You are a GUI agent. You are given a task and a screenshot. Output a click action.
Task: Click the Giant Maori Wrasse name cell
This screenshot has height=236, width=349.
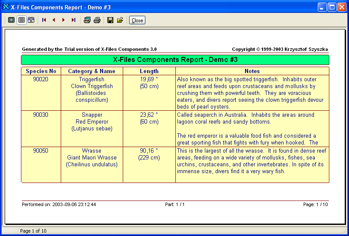point(92,158)
